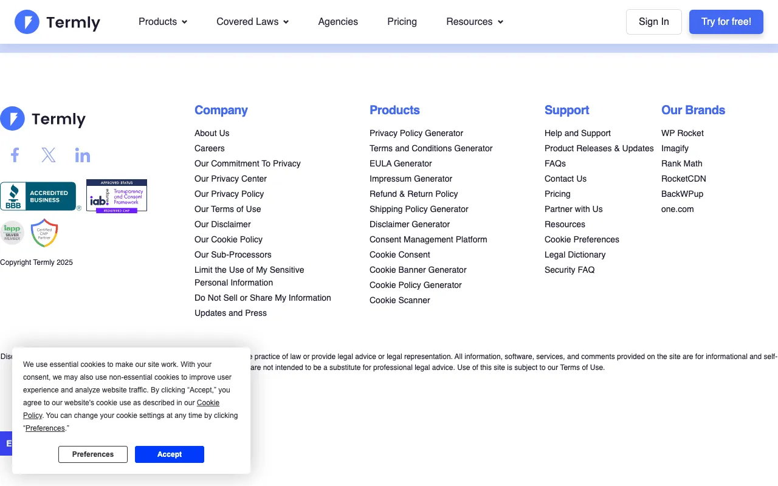778x486 pixels.
Task: Open the Pricing page from the top menu
Action: click(402, 22)
